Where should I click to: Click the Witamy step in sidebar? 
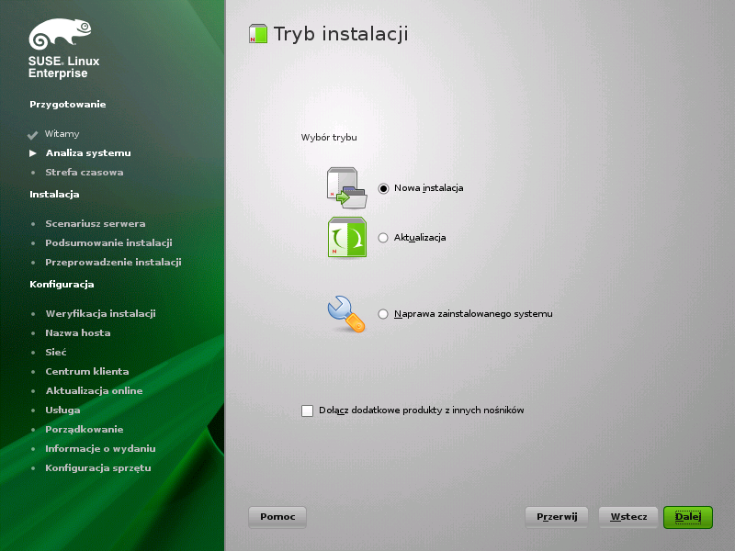tap(62, 134)
